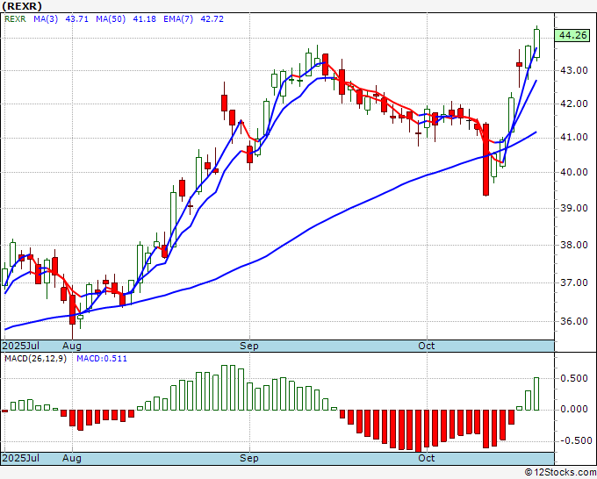Click the 37.00 price axis label
Screen dimensions: 597x479
(574, 282)
